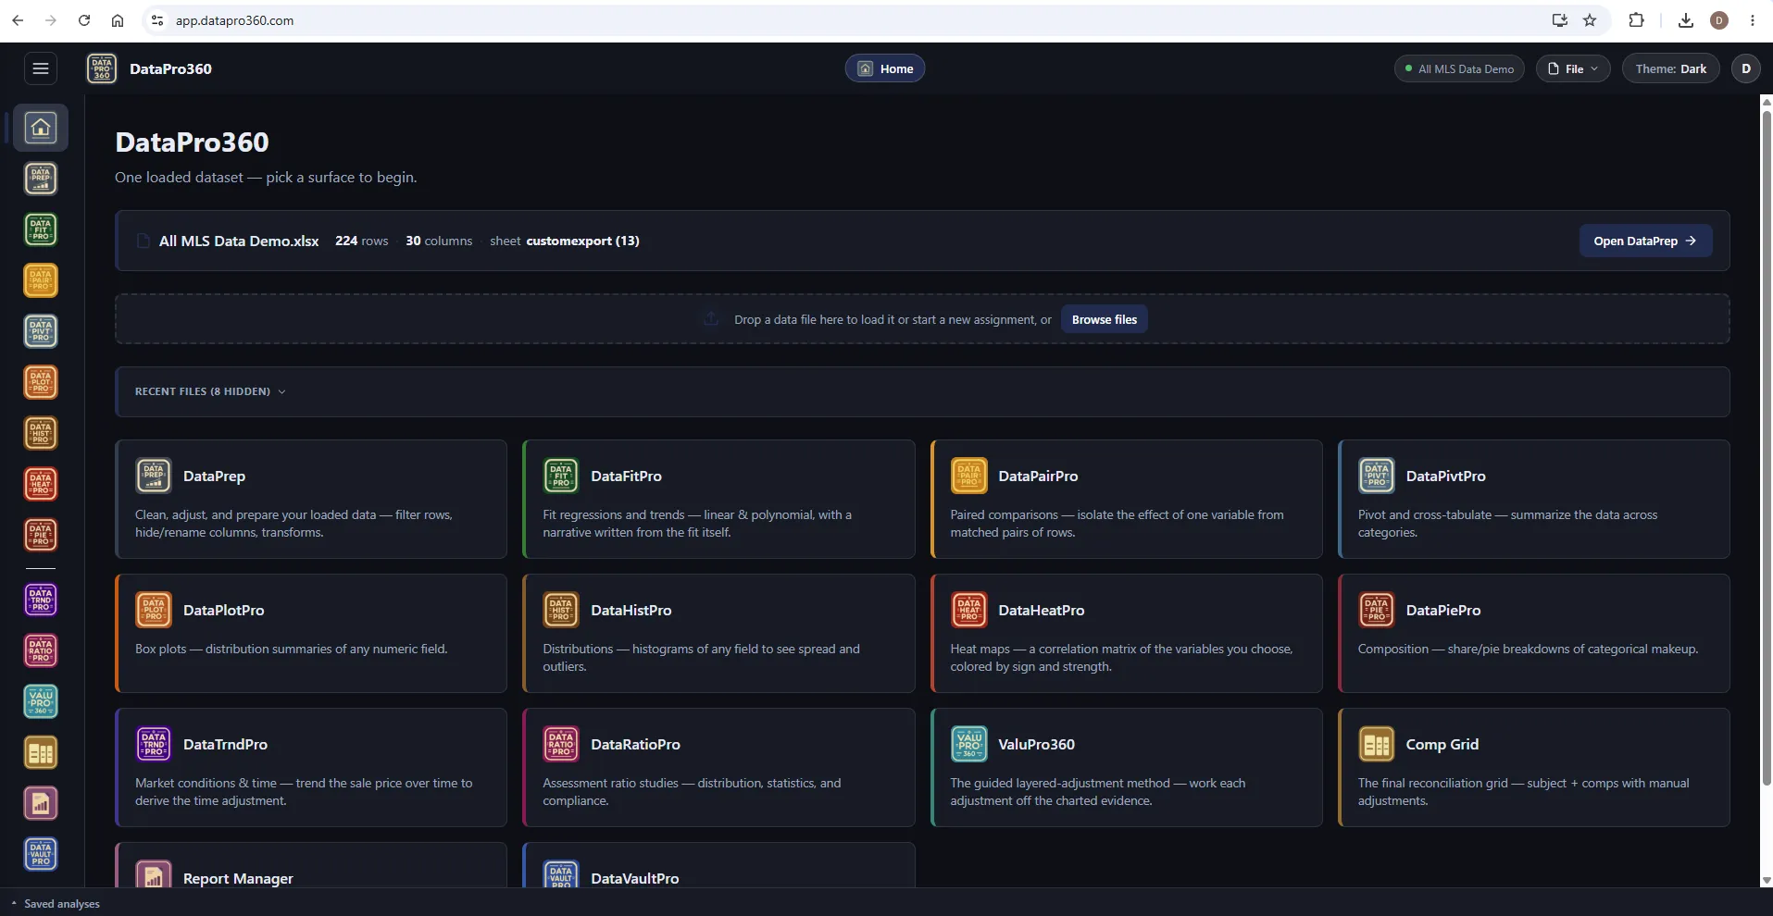1773x916 pixels.
Task: Open the browser extensions puzzle icon
Action: coord(1636,20)
